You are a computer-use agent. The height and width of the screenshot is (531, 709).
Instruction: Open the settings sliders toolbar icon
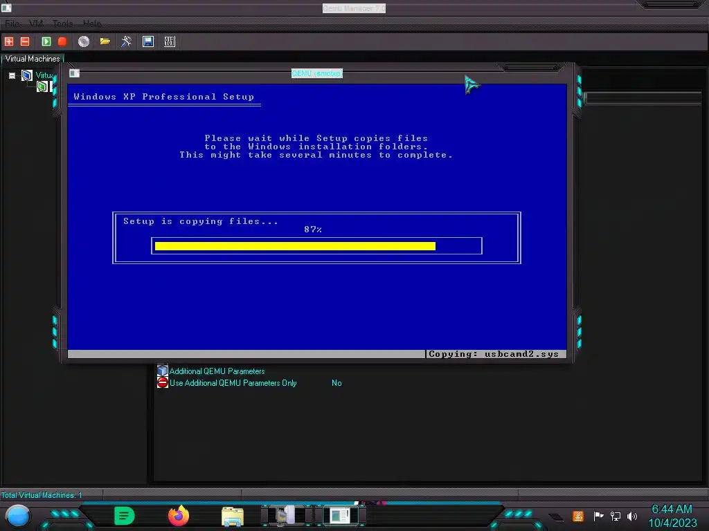[170, 41]
